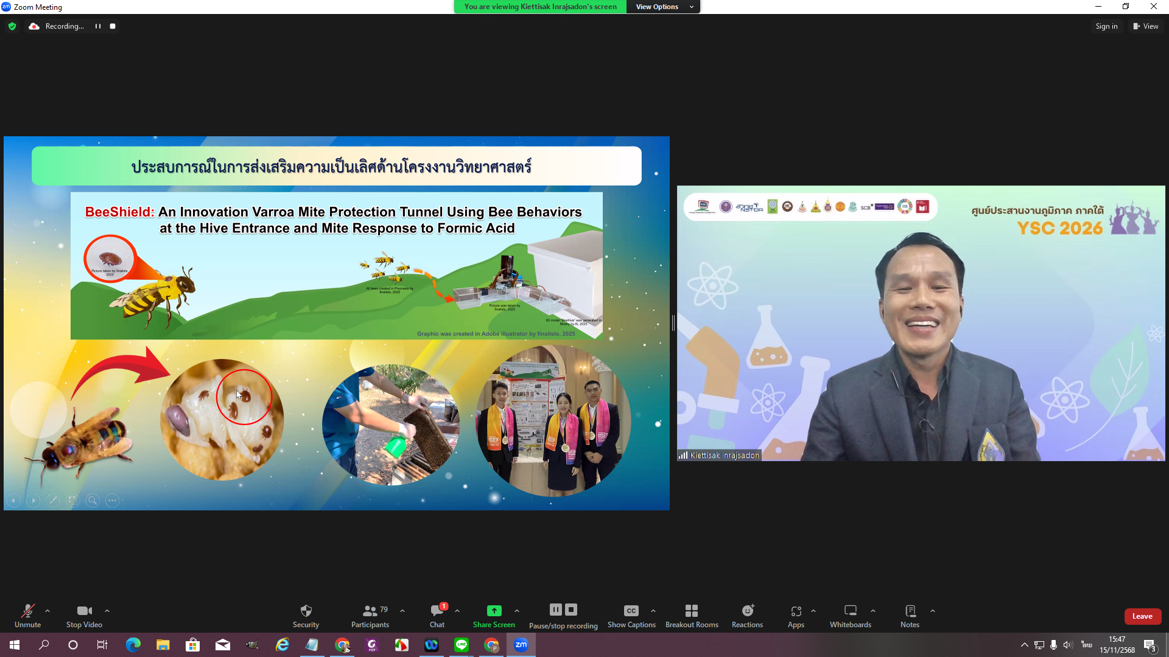Click the Sign in link
This screenshot has height=657, width=1169.
point(1106,26)
